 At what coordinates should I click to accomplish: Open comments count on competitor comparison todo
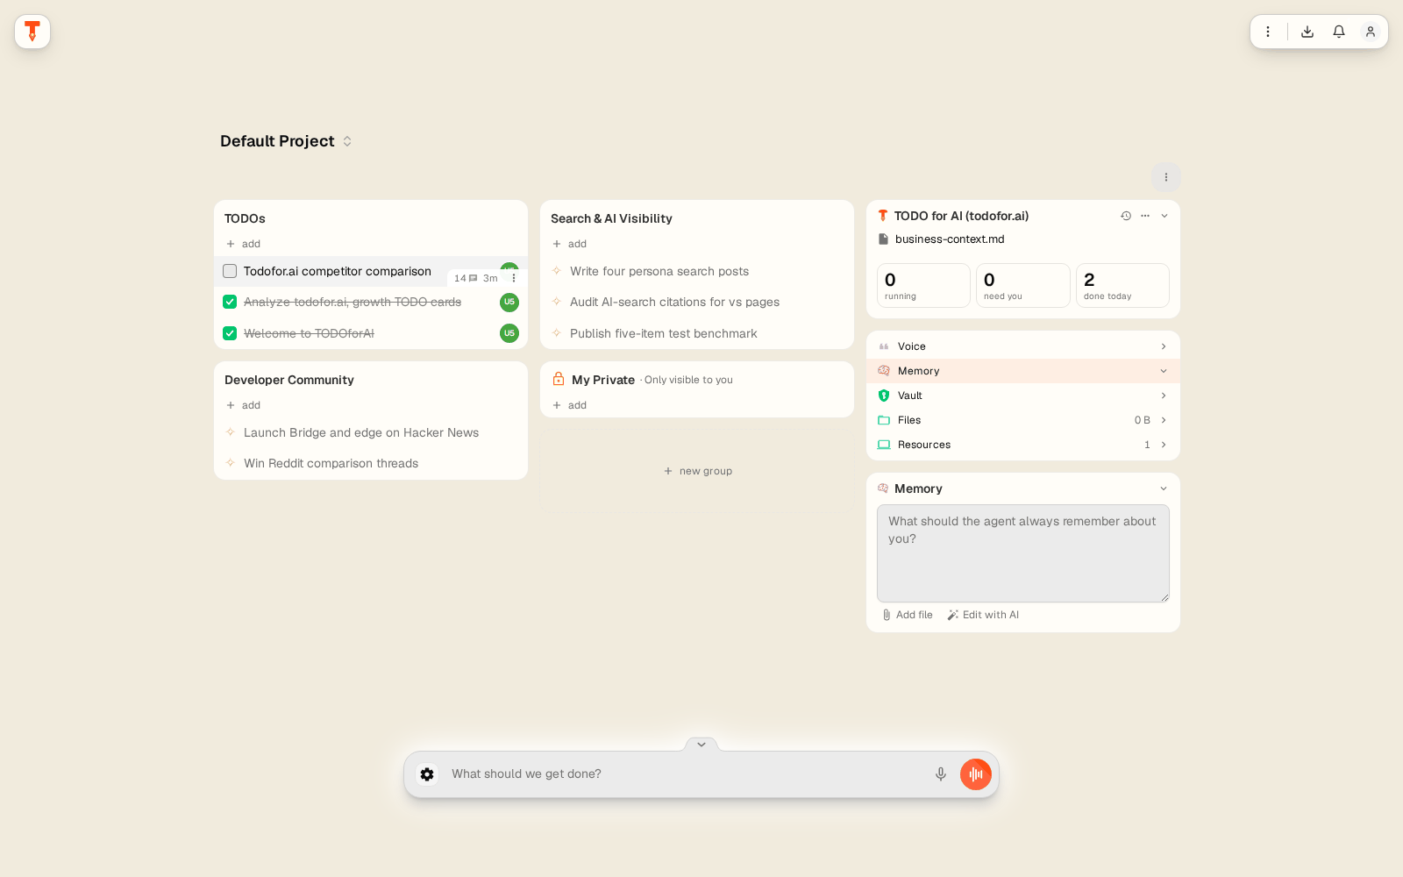[x=466, y=278]
